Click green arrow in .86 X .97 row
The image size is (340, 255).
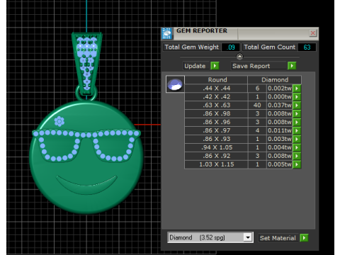click(x=297, y=130)
